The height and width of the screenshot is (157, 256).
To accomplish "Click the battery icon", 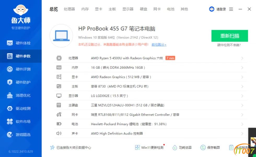I will tap(59, 124).
